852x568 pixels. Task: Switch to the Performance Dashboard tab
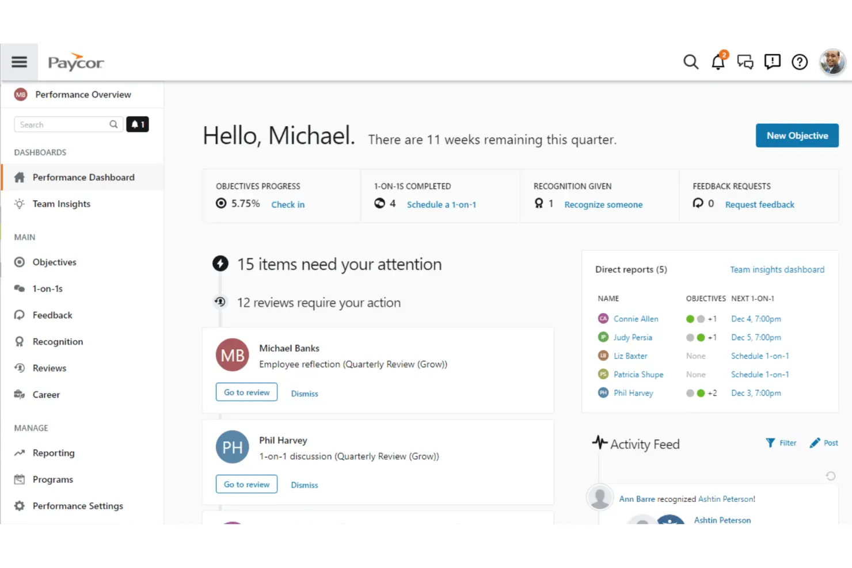[x=83, y=177]
